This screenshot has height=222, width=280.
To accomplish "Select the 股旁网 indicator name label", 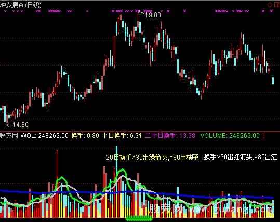I will click(9, 136).
